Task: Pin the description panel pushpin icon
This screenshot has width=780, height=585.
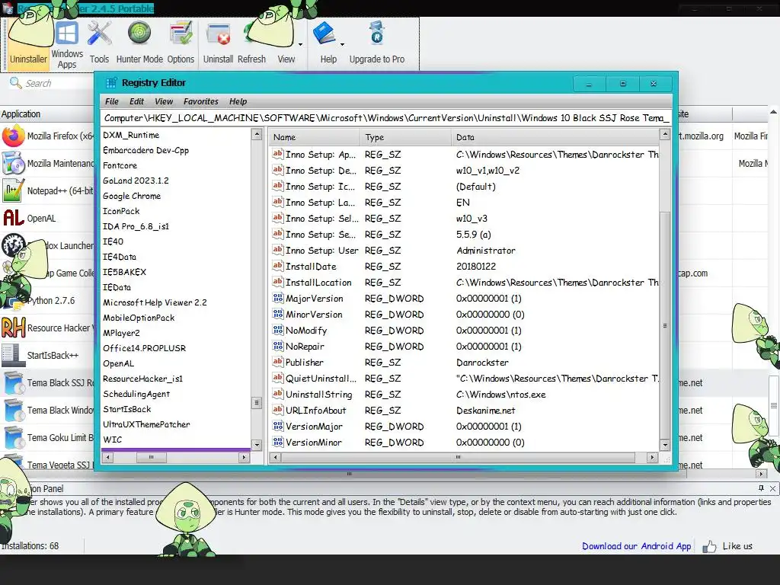Action: click(x=761, y=488)
